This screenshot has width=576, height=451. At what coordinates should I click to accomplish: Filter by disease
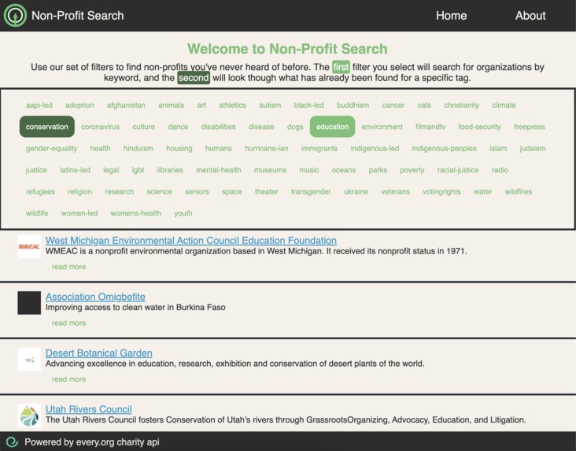(261, 127)
